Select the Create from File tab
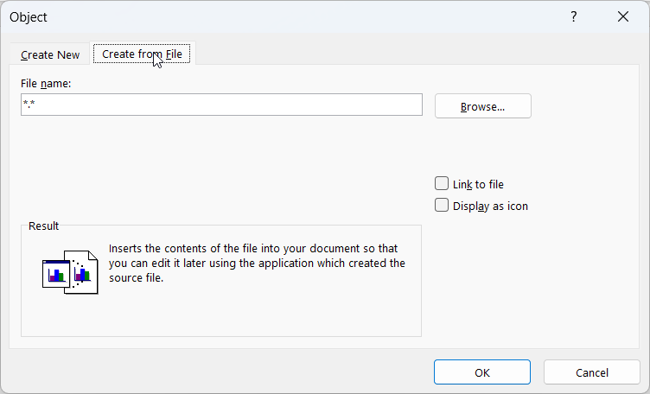The height and width of the screenshot is (394, 650). [x=142, y=54]
